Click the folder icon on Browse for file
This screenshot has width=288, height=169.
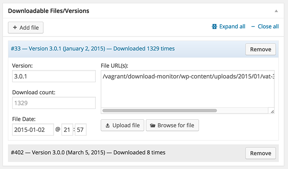152,125
